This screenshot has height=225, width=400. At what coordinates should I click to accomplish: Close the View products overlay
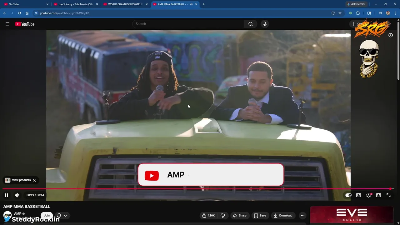34,180
